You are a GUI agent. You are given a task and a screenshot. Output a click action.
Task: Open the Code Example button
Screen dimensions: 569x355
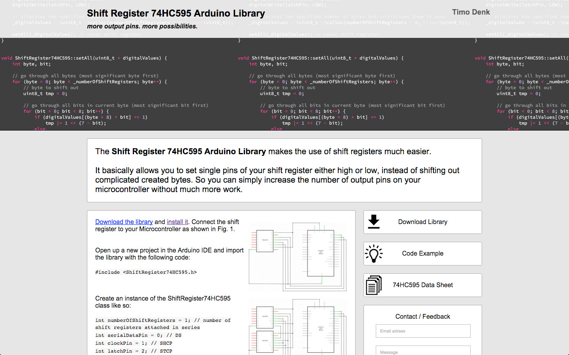click(423, 254)
